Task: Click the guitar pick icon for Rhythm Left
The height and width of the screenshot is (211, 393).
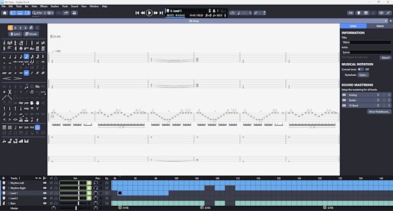Action: click(4, 183)
